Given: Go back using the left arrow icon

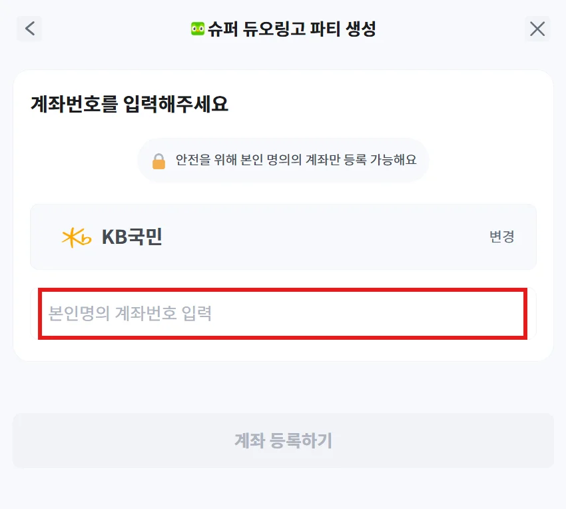Looking at the screenshot, I should 29,29.
